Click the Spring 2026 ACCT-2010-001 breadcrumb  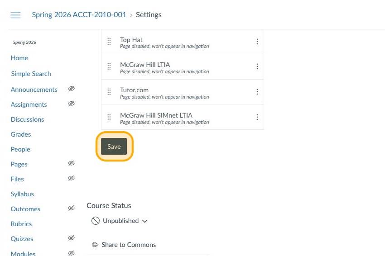(79, 15)
